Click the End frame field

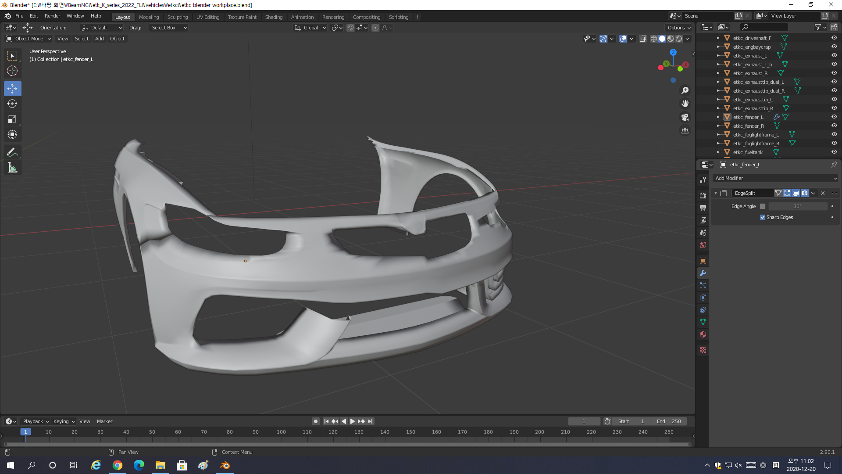point(668,421)
